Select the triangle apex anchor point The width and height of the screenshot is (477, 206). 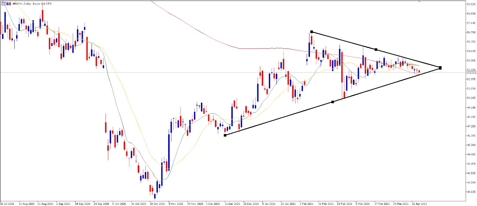click(x=440, y=68)
